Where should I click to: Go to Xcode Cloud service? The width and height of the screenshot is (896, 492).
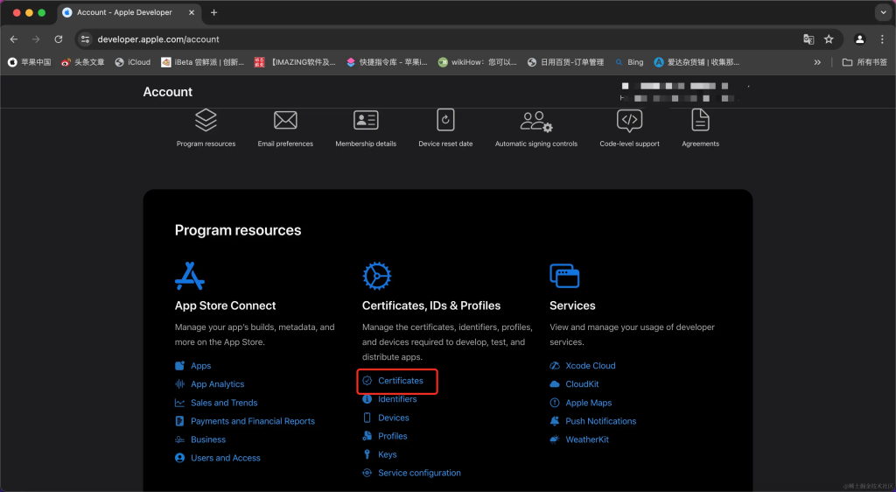click(x=590, y=366)
